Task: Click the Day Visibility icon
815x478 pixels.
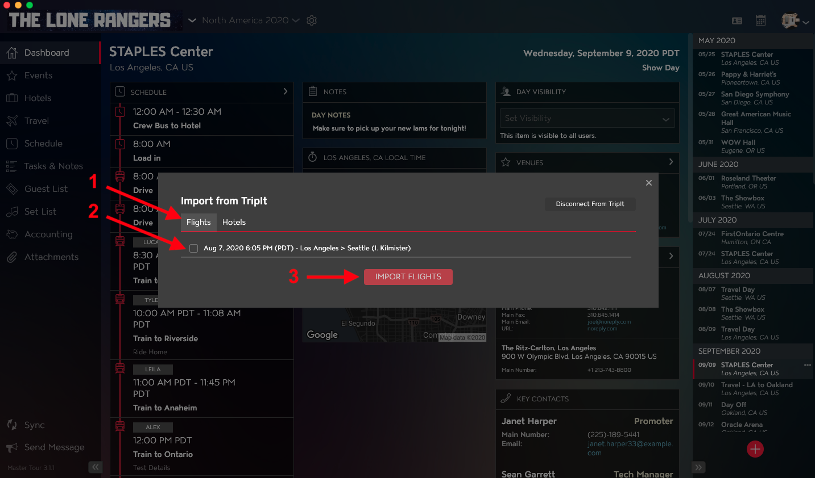Action: pyautogui.click(x=506, y=91)
